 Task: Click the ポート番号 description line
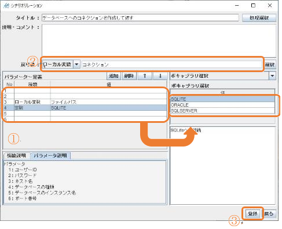[22, 198]
